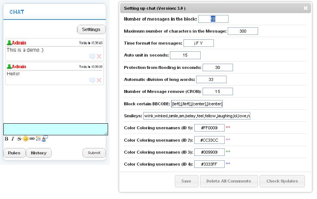Click the Save settings button
This screenshot has height=199, width=317.
coord(186,181)
